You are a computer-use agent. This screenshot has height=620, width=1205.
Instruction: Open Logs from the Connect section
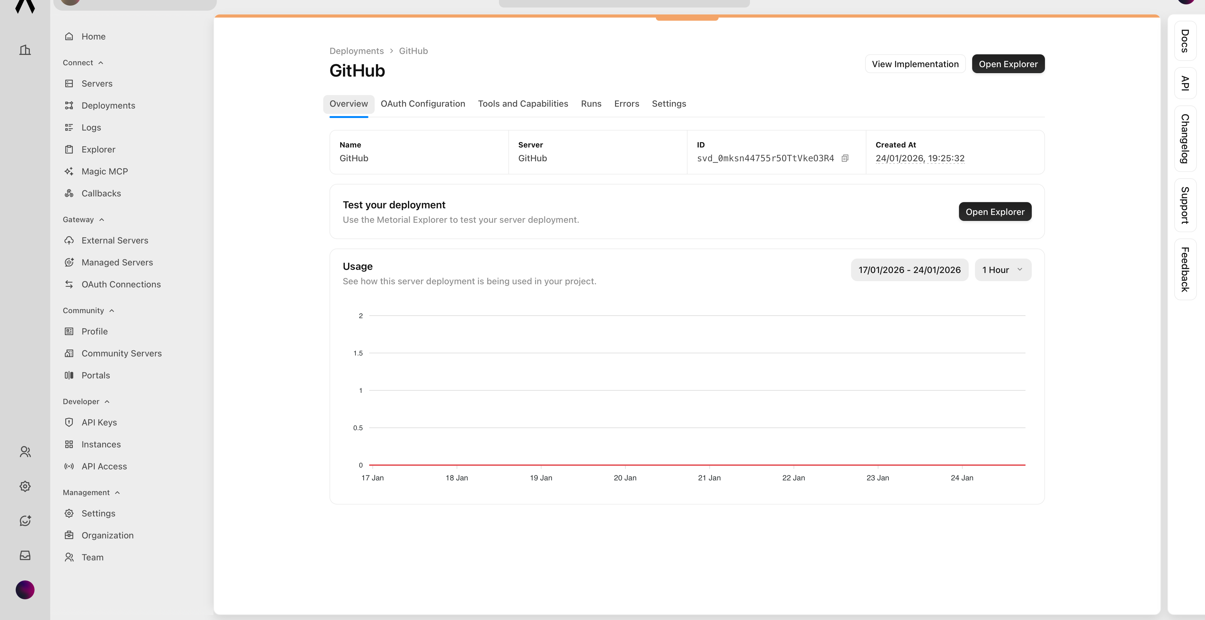(x=91, y=127)
